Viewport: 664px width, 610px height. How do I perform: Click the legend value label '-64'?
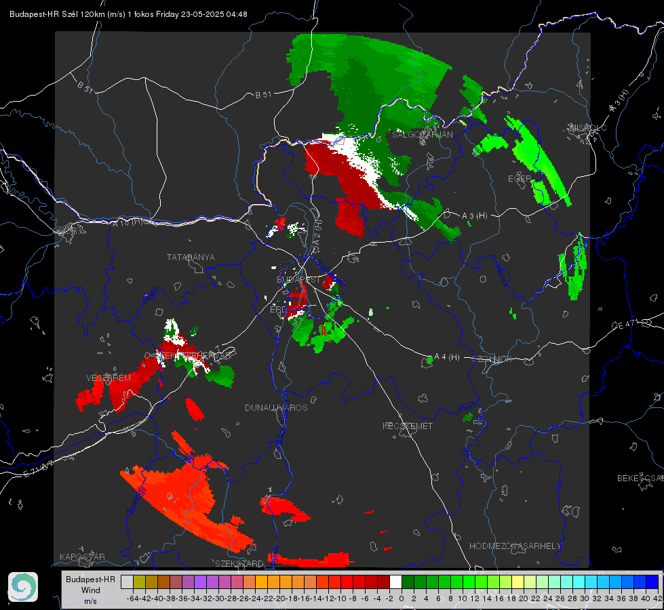tap(133, 598)
